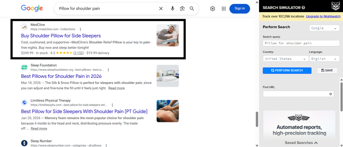Start voice search with the microphone icon

click(173, 8)
